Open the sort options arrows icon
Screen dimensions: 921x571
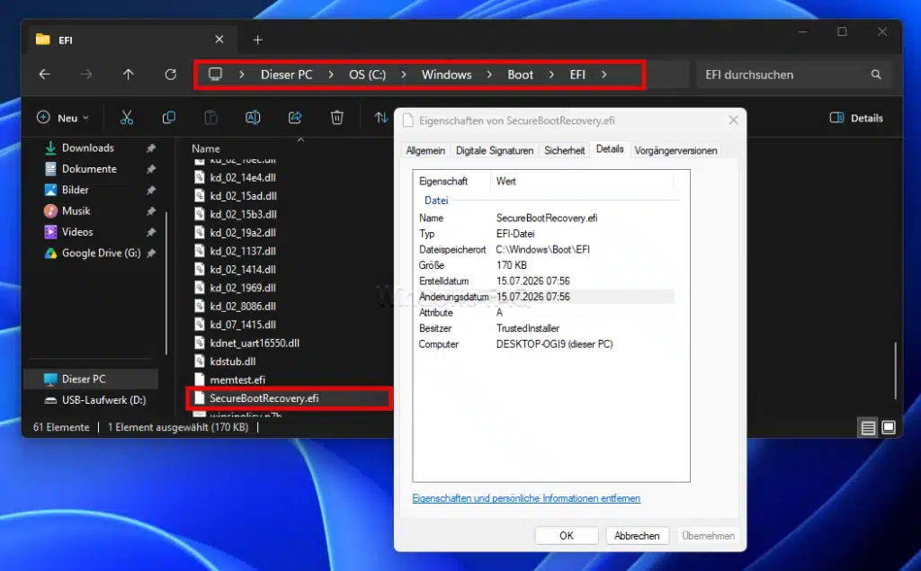tap(381, 118)
